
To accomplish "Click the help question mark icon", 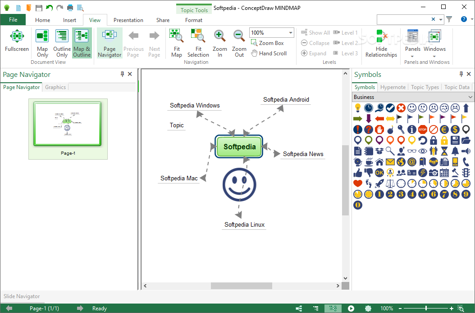I will point(463,19).
